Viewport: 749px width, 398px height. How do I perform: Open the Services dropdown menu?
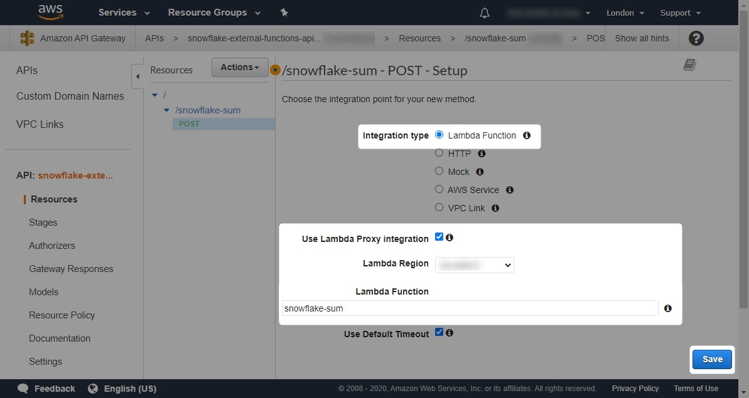124,13
